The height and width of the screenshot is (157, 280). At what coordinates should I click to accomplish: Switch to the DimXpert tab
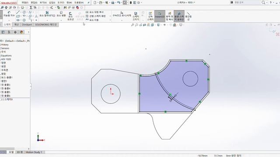pos(27,24)
